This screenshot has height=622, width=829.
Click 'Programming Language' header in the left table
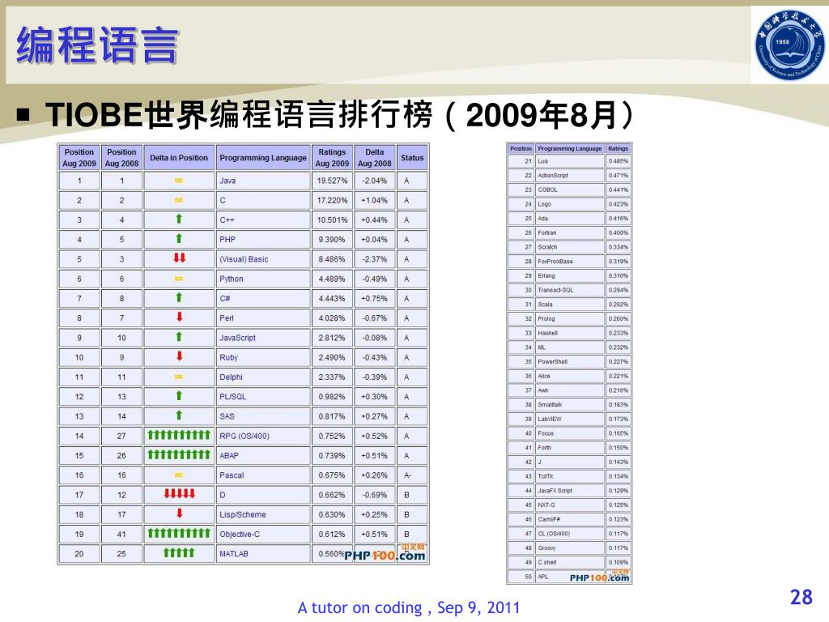(x=263, y=158)
